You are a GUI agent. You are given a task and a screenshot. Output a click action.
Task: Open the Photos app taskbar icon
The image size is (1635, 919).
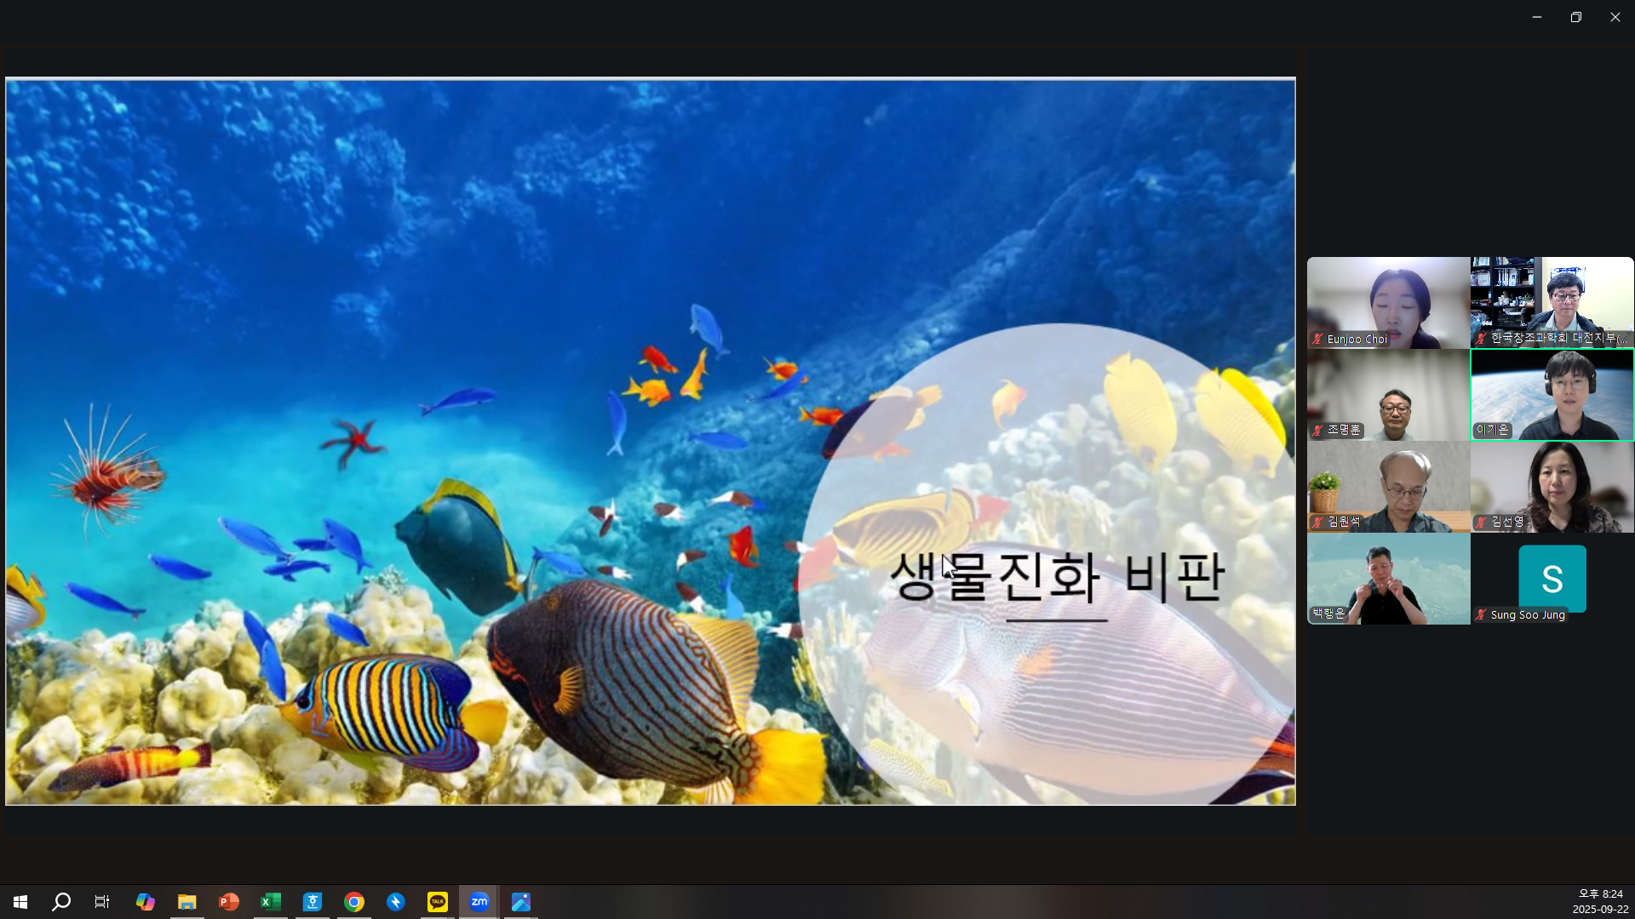(521, 901)
